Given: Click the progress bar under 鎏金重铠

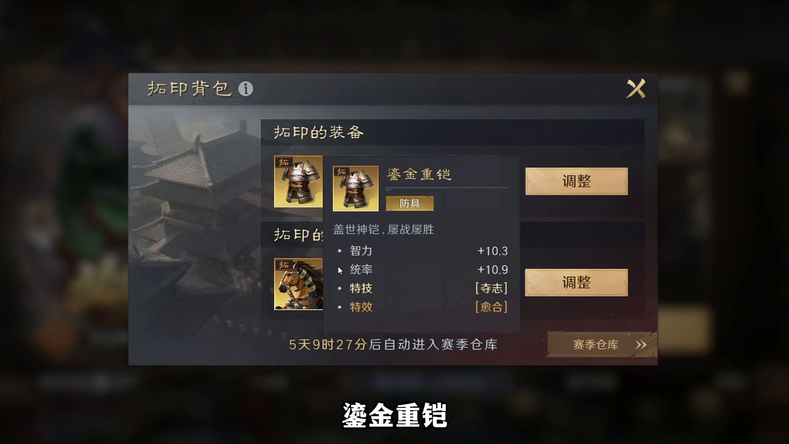Looking at the screenshot, I should point(447,188).
